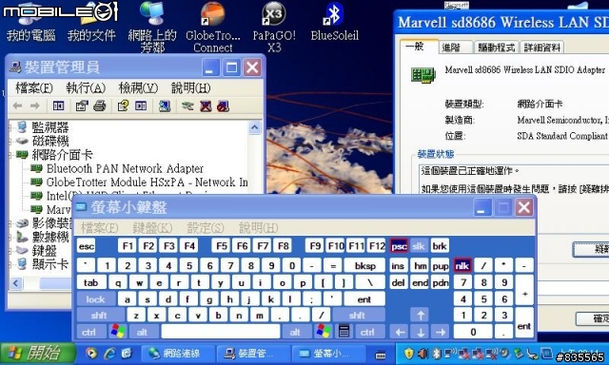Launch Internet Explorer from Quick Launch

coord(109,354)
